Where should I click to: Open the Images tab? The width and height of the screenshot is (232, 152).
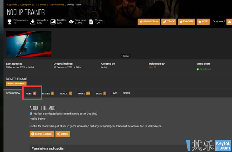pos(48,93)
